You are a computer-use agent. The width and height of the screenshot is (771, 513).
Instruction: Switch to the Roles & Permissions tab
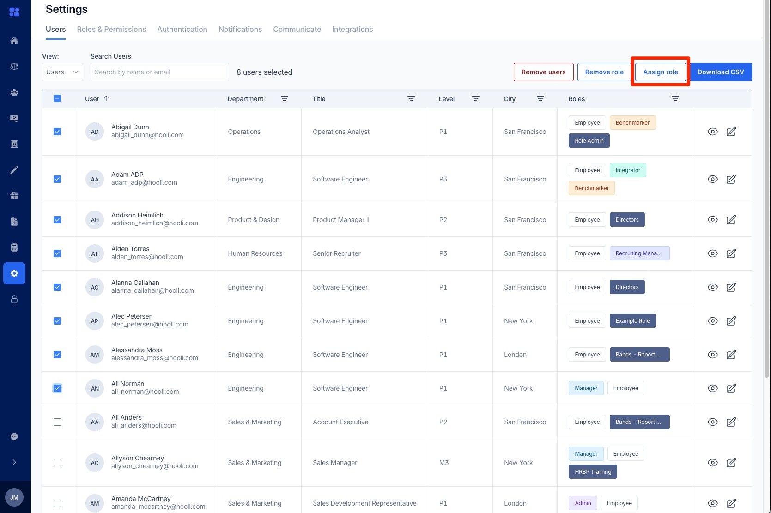[111, 29]
